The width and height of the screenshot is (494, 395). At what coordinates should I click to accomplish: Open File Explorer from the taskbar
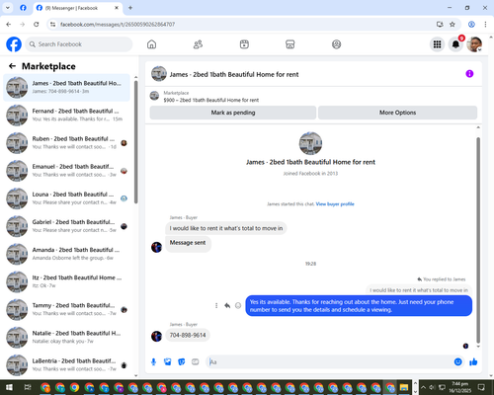pyautogui.click(x=404, y=387)
